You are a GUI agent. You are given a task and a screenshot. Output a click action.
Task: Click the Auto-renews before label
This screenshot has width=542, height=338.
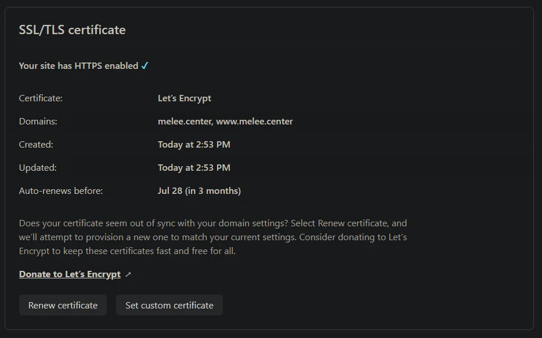pos(60,190)
